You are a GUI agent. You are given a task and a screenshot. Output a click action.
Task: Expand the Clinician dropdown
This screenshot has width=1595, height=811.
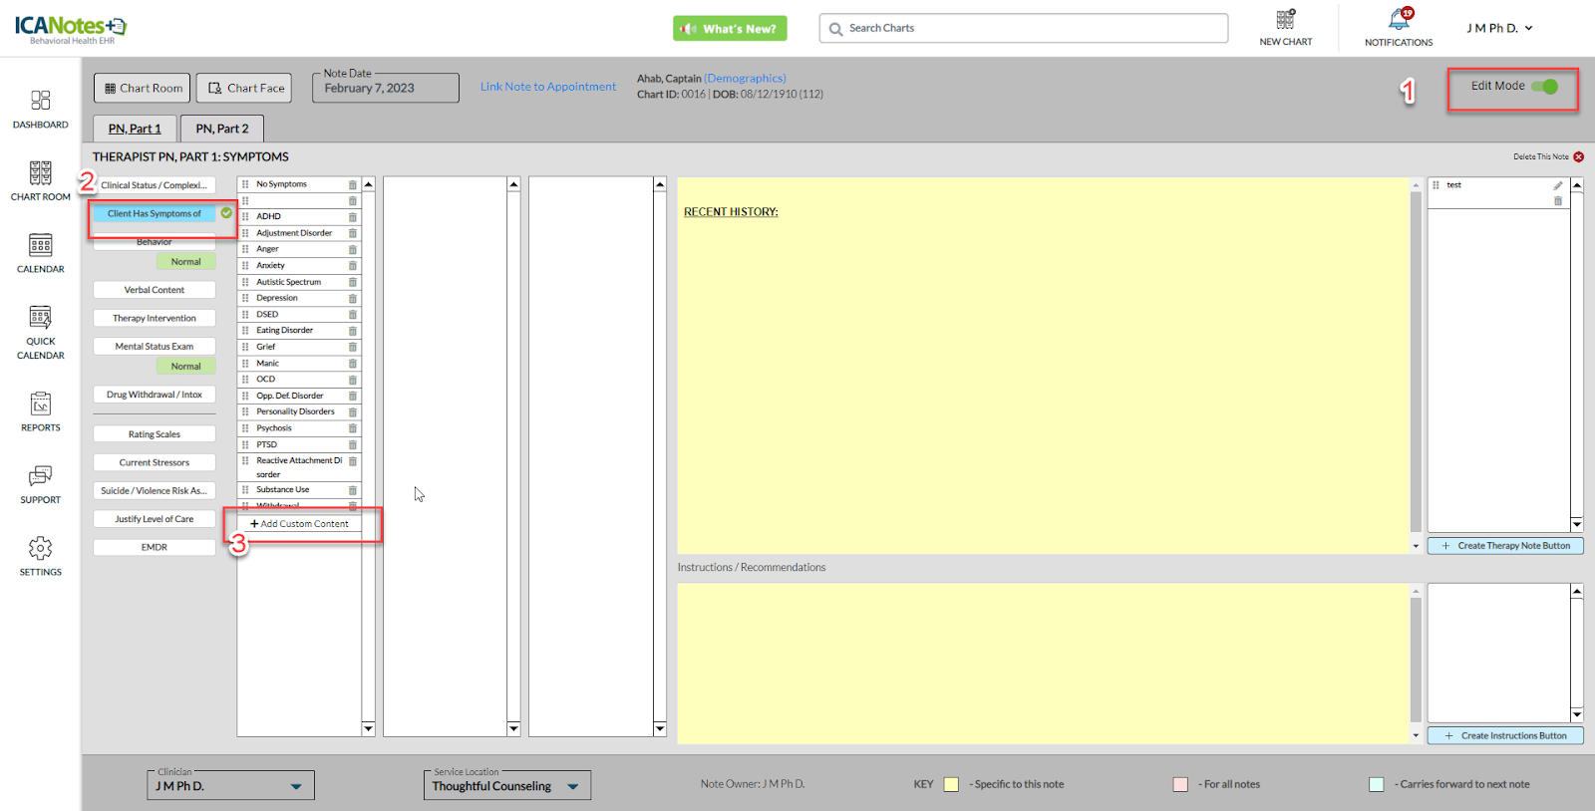296,786
